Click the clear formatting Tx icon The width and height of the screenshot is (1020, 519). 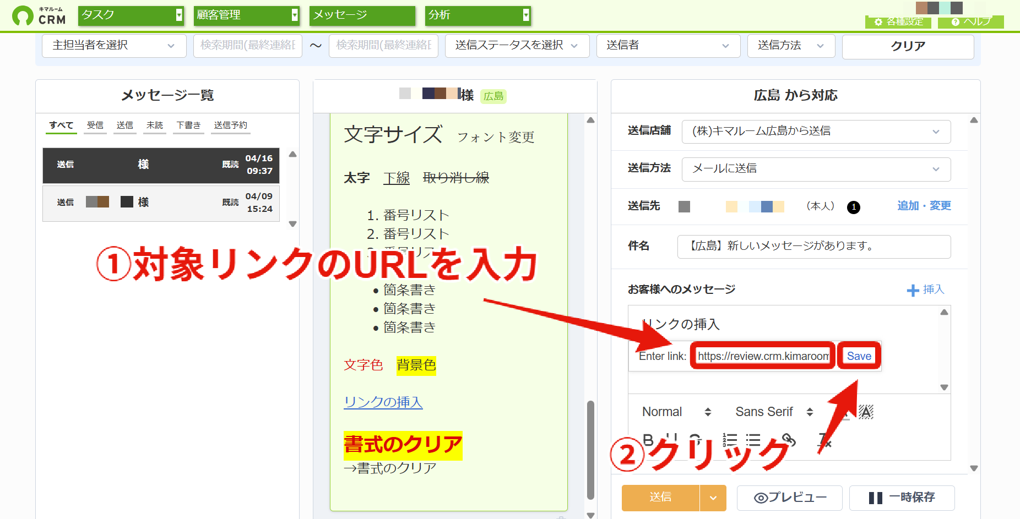point(824,440)
